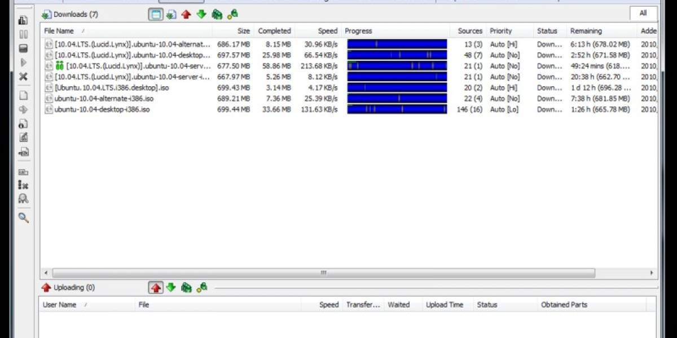Screen dimensions: 677x338
Task: Click the cancel X icon in sidebar
Action: tap(23, 76)
